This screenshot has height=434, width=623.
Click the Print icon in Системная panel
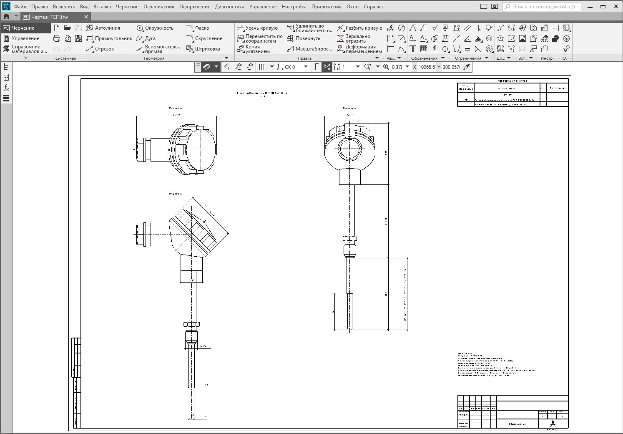[x=57, y=38]
